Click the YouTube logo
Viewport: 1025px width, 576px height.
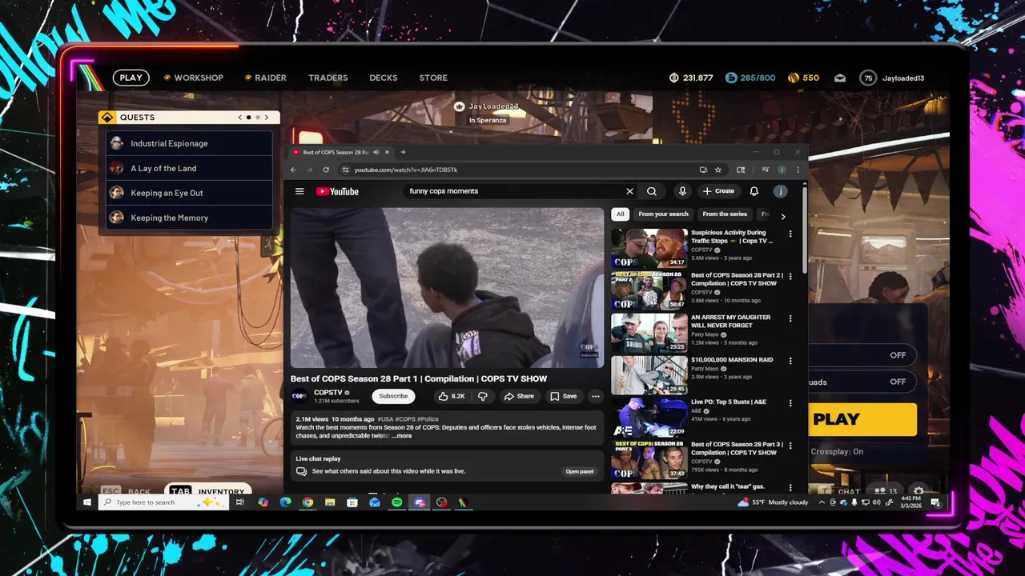tap(337, 191)
